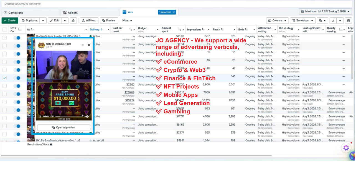Sort by Ends column arrows

246,30
